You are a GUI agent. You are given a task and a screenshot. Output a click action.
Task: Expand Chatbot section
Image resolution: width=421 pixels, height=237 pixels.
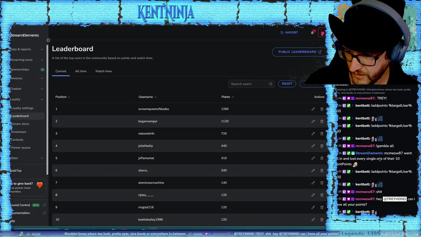[26, 89]
